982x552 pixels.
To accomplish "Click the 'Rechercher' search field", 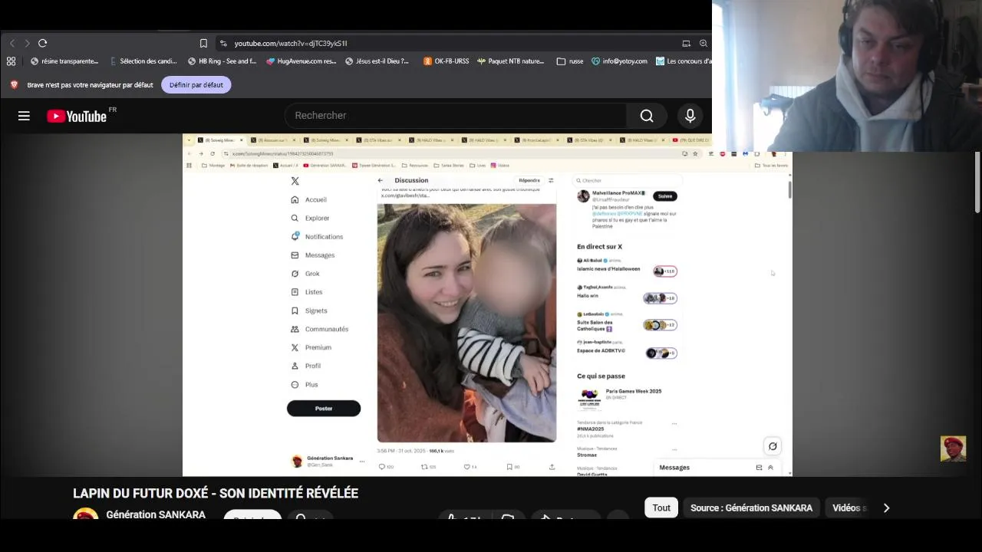I will pyautogui.click(x=456, y=115).
